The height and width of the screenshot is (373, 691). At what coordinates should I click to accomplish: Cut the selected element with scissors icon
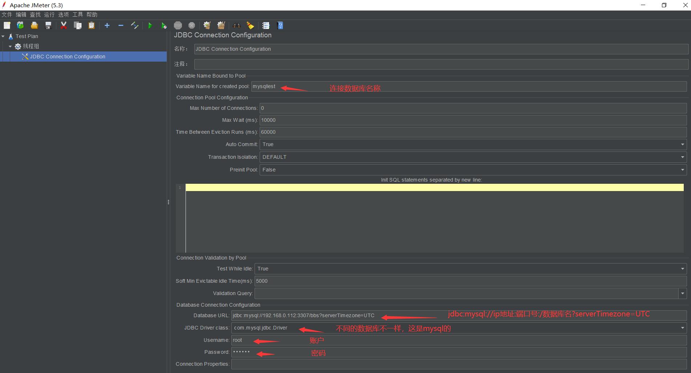64,25
